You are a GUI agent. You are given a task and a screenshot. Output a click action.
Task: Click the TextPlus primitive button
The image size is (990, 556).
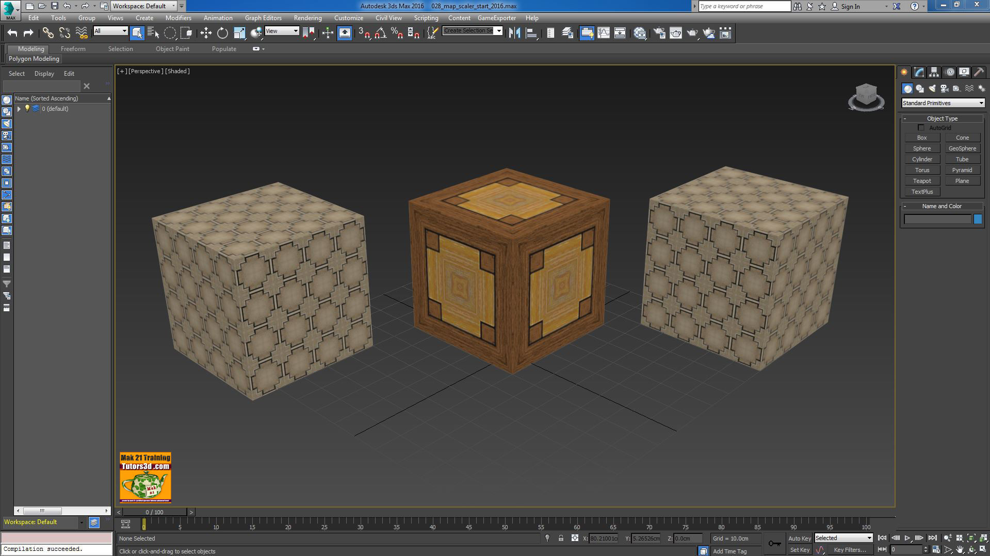(x=922, y=192)
